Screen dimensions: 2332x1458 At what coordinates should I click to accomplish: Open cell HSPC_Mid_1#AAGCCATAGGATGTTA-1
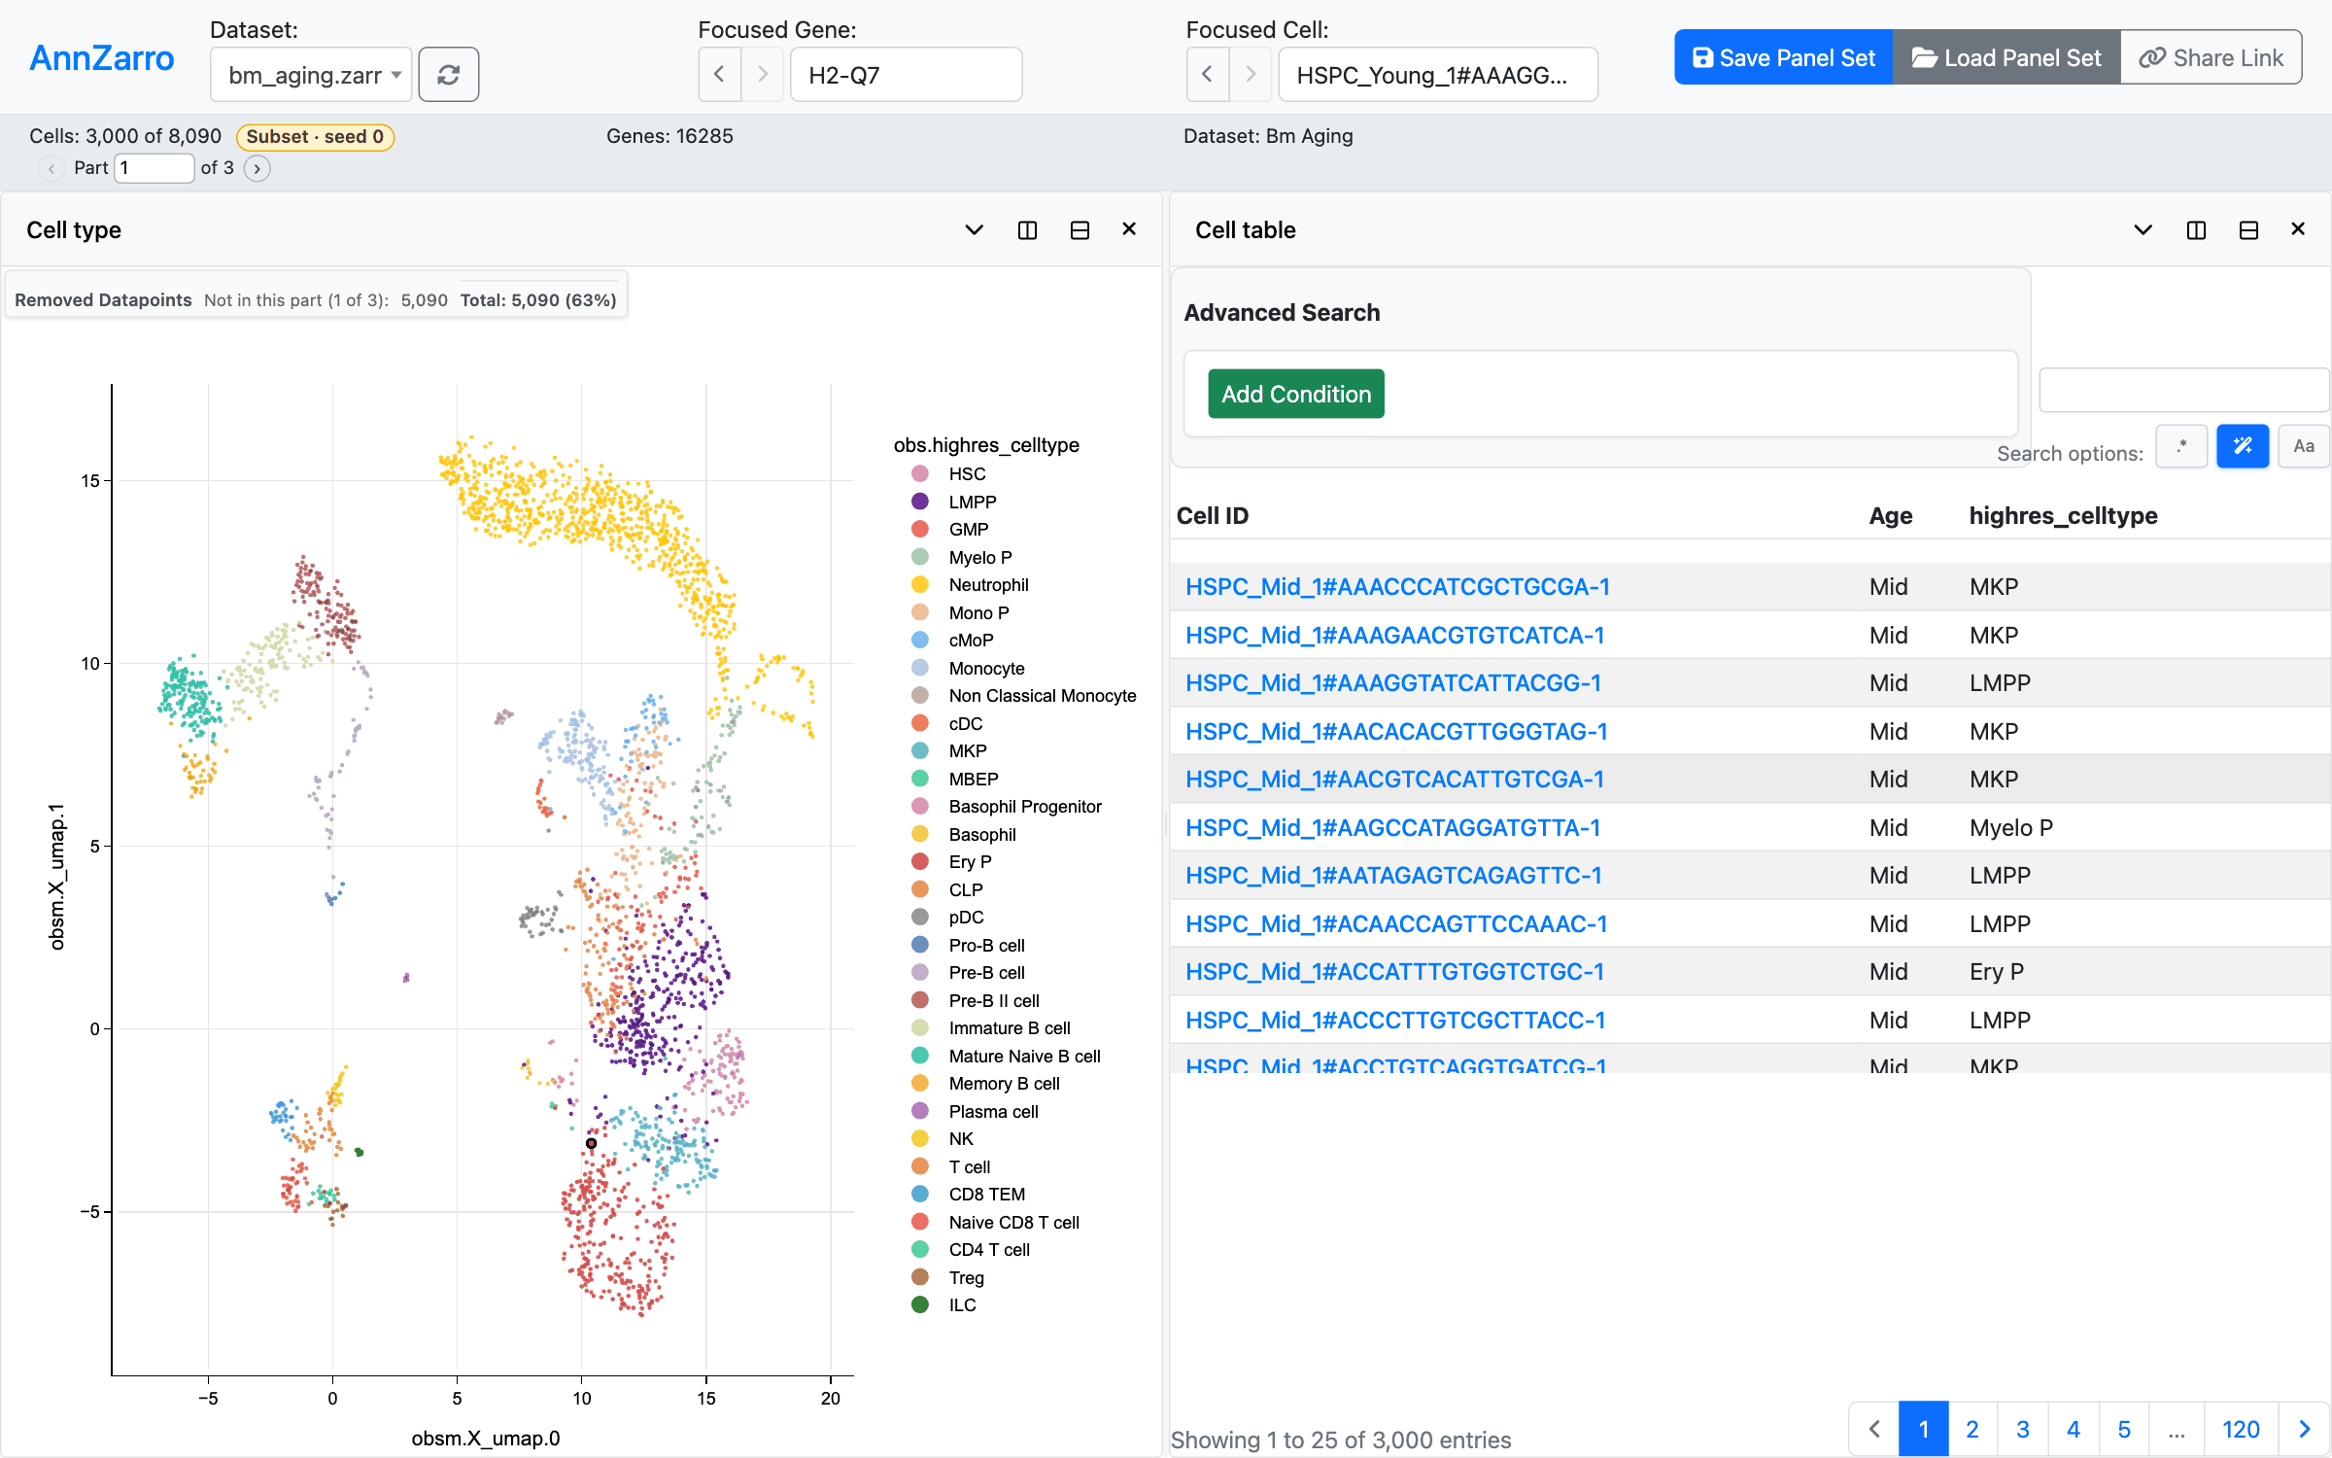[x=1392, y=828]
